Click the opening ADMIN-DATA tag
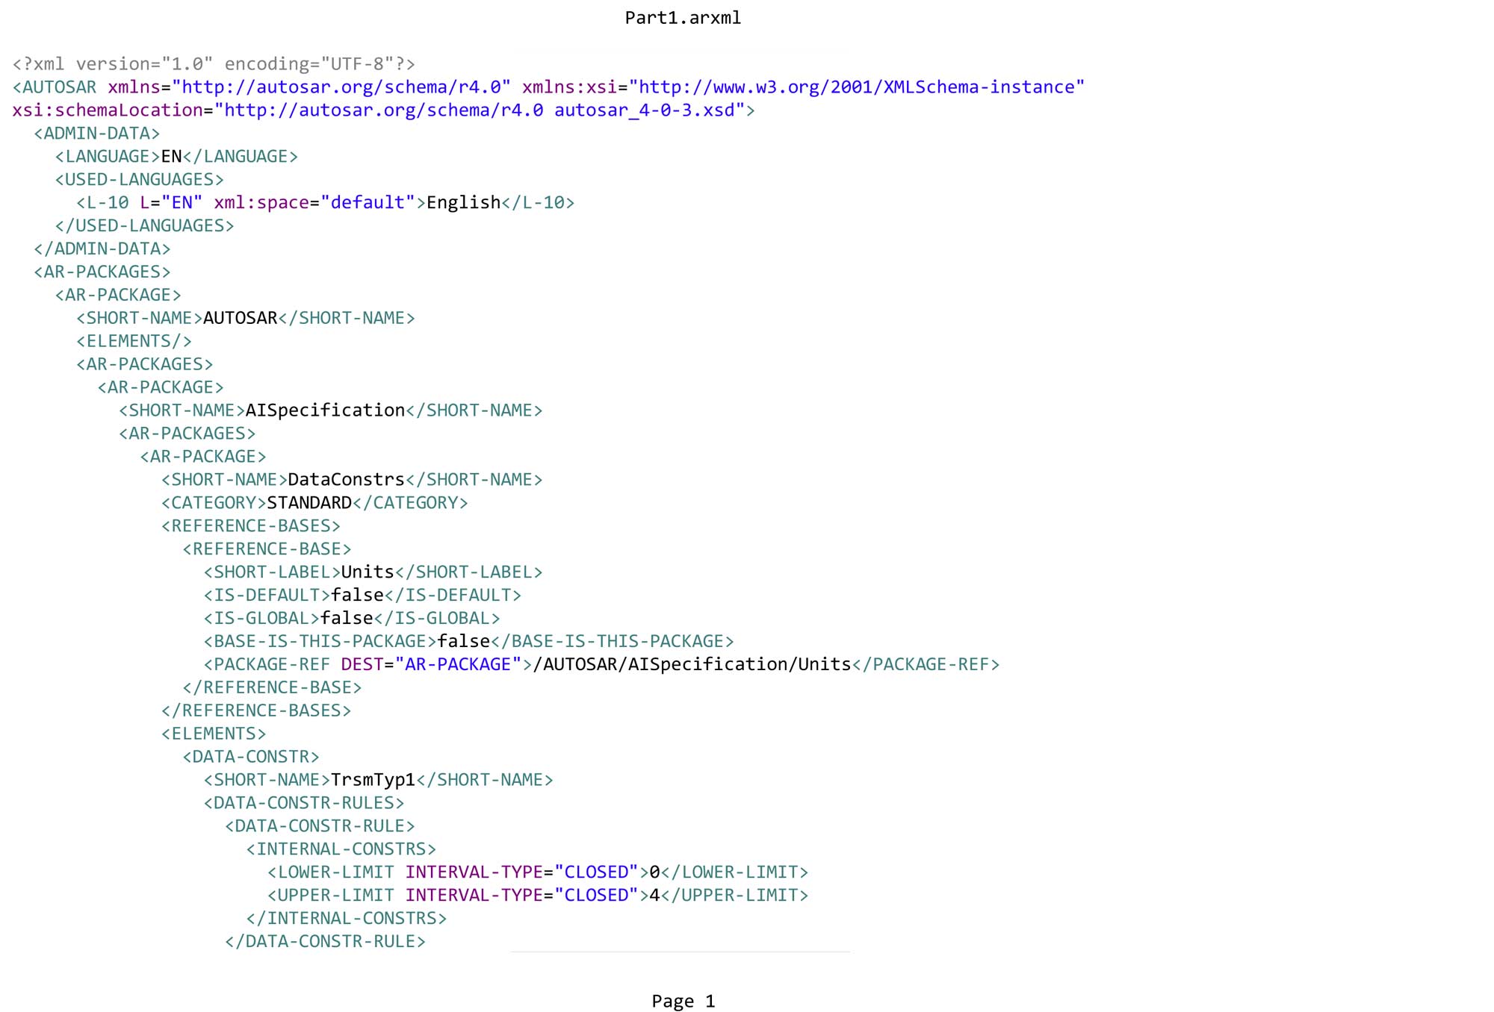Image resolution: width=1494 pixels, height=1012 pixels. [x=97, y=134]
